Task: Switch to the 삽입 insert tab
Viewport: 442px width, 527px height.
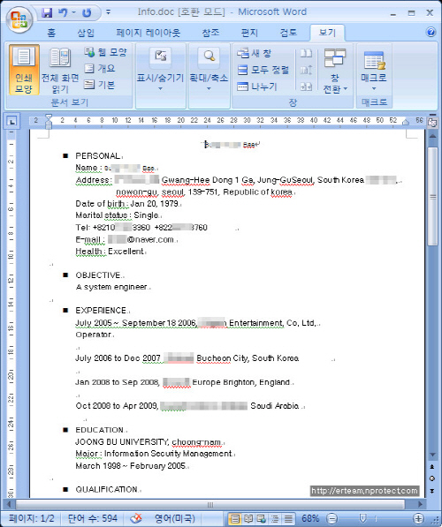Action: click(x=86, y=33)
